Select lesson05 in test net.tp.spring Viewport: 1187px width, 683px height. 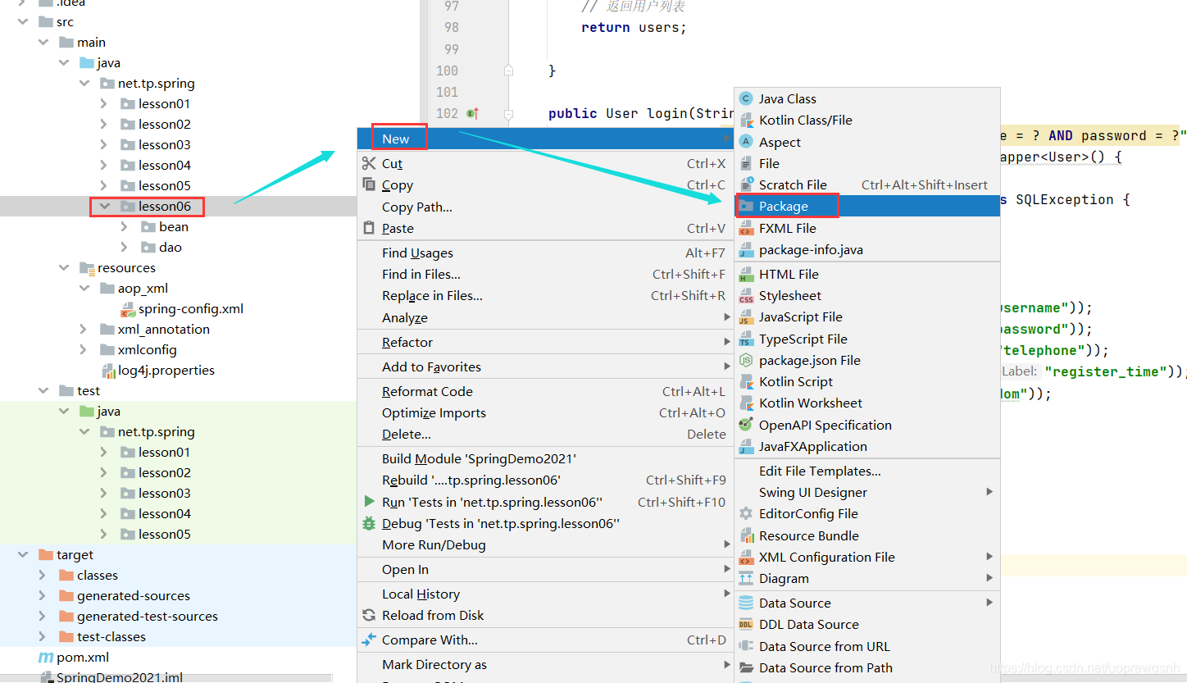[164, 534]
